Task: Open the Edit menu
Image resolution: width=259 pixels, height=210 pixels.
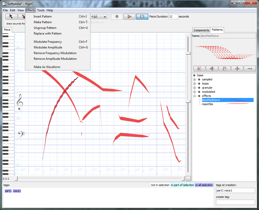Action: coord(13,10)
